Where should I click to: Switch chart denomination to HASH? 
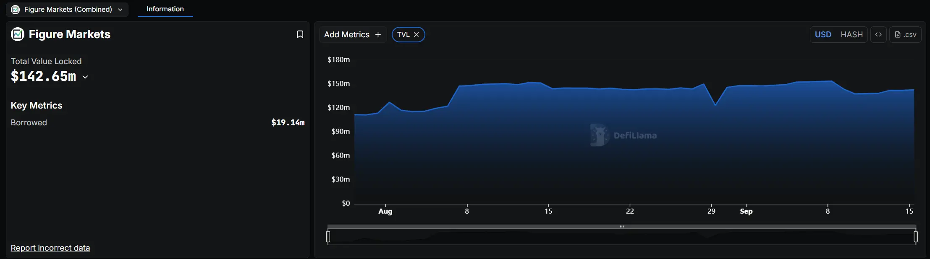(851, 34)
